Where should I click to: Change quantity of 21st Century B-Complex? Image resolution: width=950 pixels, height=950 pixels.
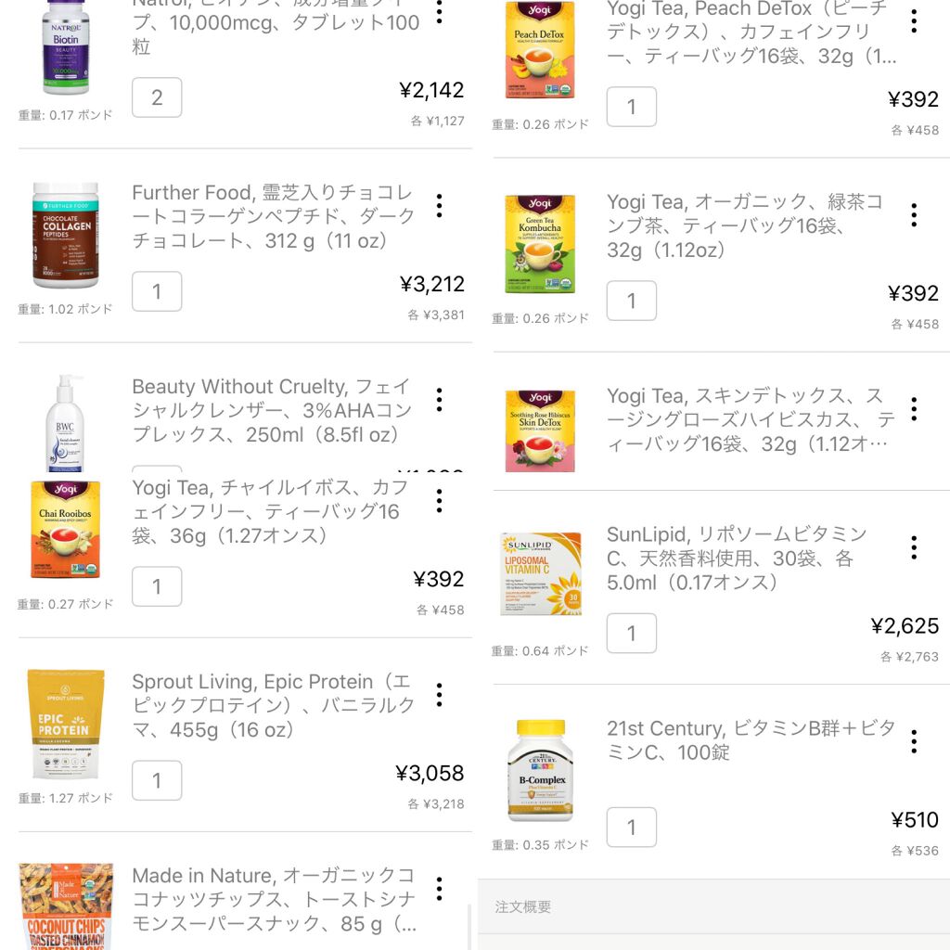coord(632,828)
